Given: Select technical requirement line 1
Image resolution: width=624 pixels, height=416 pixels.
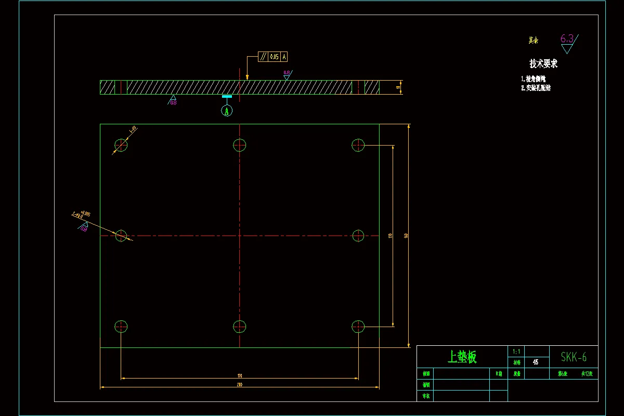Looking at the screenshot, I should (534, 79).
